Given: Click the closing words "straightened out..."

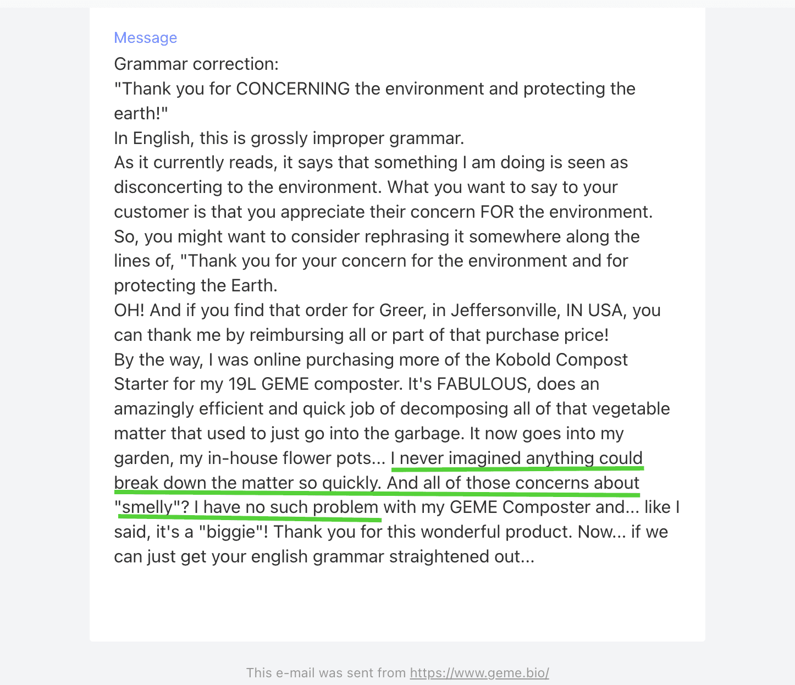Looking at the screenshot, I should (x=462, y=557).
